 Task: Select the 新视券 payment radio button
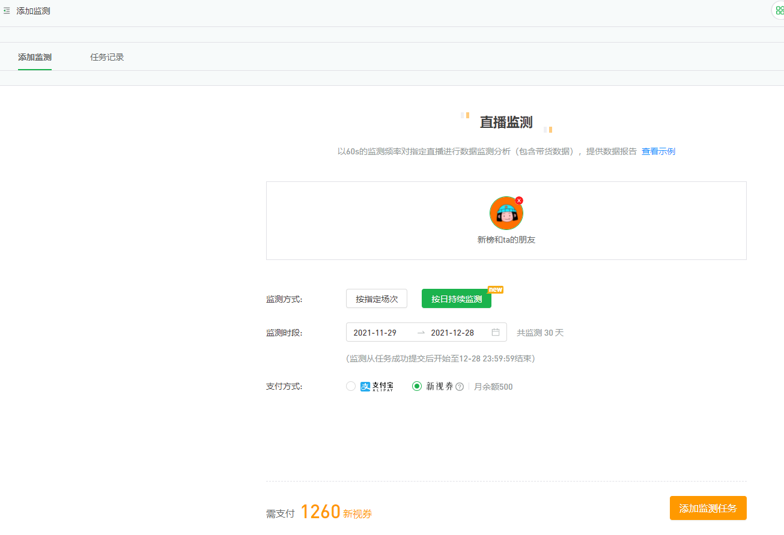417,386
